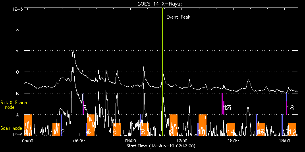Select the "Event Peak" label text
Viewport: 305px width, 152px height.
(x=178, y=17)
